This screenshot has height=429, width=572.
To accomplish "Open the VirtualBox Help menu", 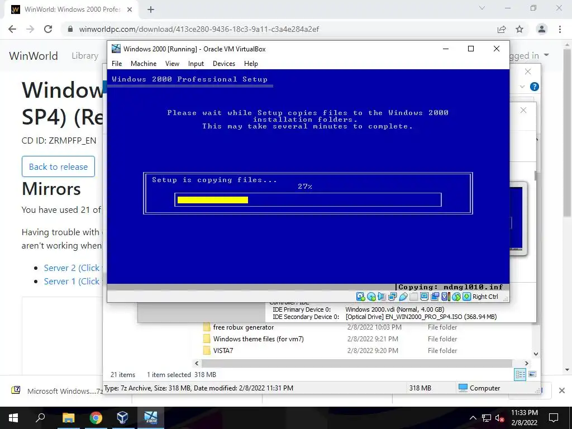I will click(x=251, y=64).
